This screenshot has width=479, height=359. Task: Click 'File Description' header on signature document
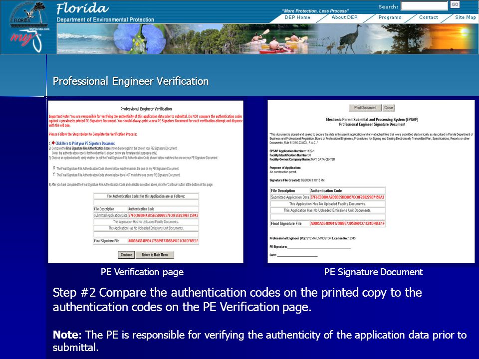tap(283, 190)
